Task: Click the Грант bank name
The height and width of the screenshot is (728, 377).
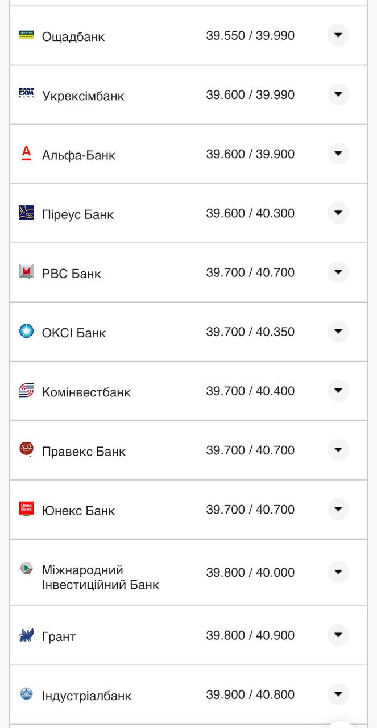Action: pyautogui.click(x=59, y=636)
